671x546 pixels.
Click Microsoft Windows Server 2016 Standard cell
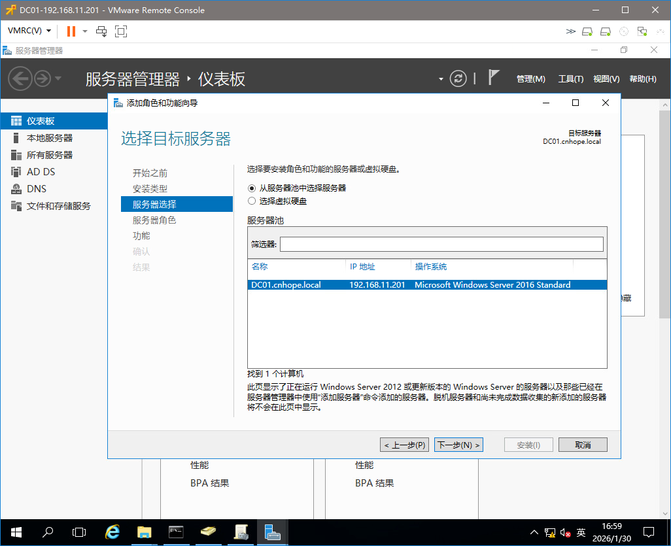(x=492, y=285)
